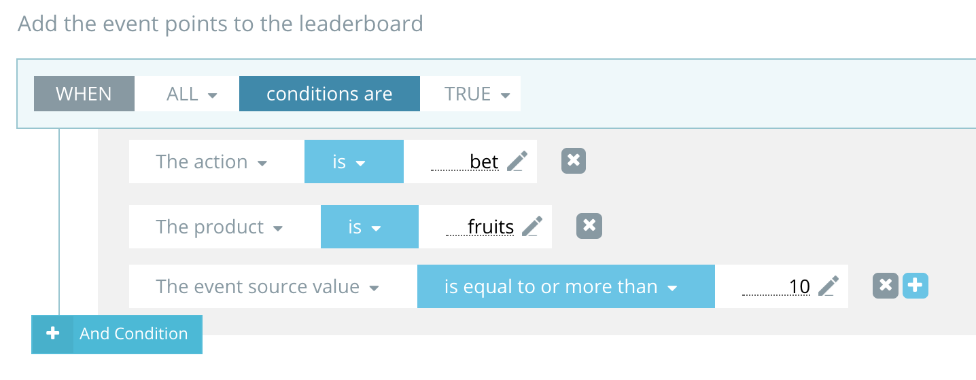The width and height of the screenshot is (976, 380).
Task: Open the operator dropdown for action row
Action: (x=349, y=162)
